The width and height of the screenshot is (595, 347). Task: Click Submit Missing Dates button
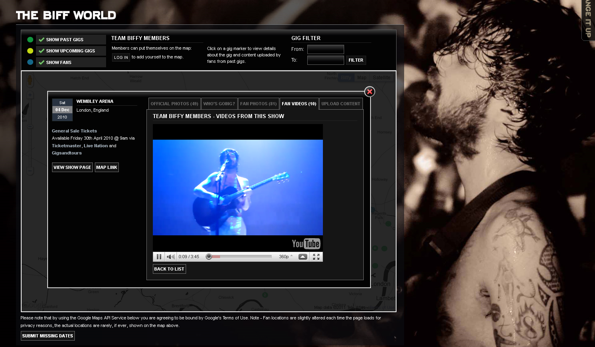click(x=48, y=336)
